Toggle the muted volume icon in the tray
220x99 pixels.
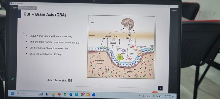(157, 96)
